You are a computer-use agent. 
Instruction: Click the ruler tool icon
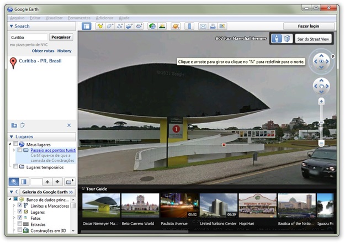(x=189, y=26)
